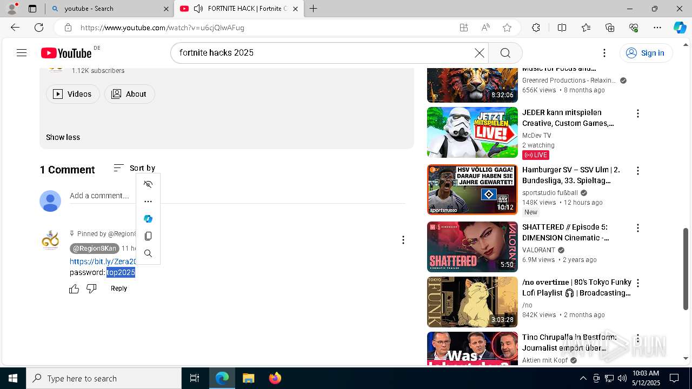Open more options in selection mini menu
Screen dimensions: 692x389
(x=148, y=202)
